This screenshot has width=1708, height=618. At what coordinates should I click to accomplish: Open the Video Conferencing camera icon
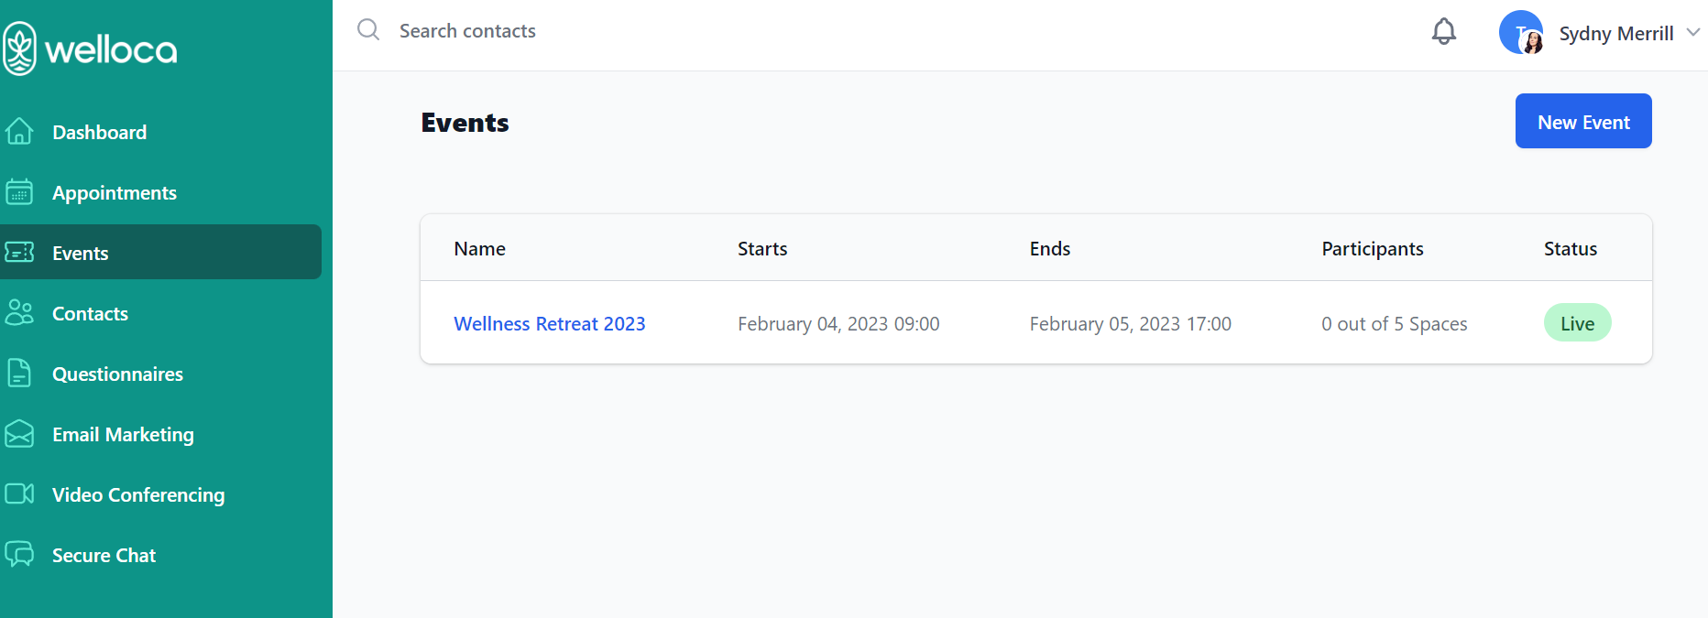click(x=19, y=494)
